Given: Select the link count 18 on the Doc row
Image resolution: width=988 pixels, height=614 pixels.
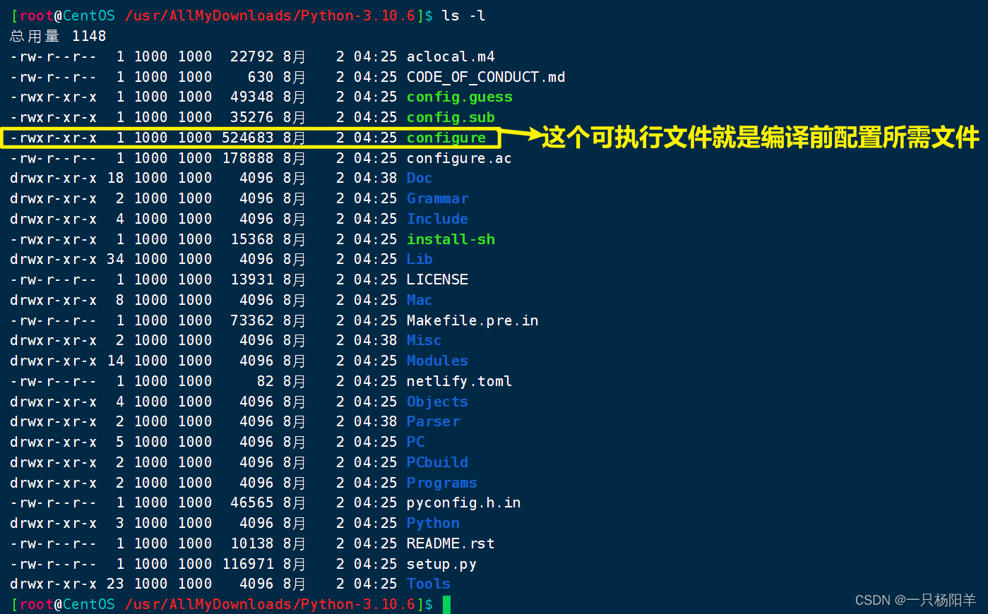Looking at the screenshot, I should click(115, 179).
